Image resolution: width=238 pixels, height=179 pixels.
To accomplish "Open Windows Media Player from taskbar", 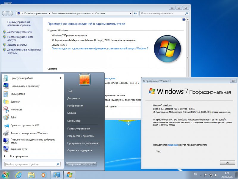I will pyautogui.click(x=43, y=175).
